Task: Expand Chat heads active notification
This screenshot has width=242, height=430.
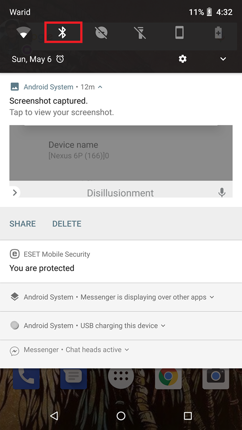Action: [121, 350]
